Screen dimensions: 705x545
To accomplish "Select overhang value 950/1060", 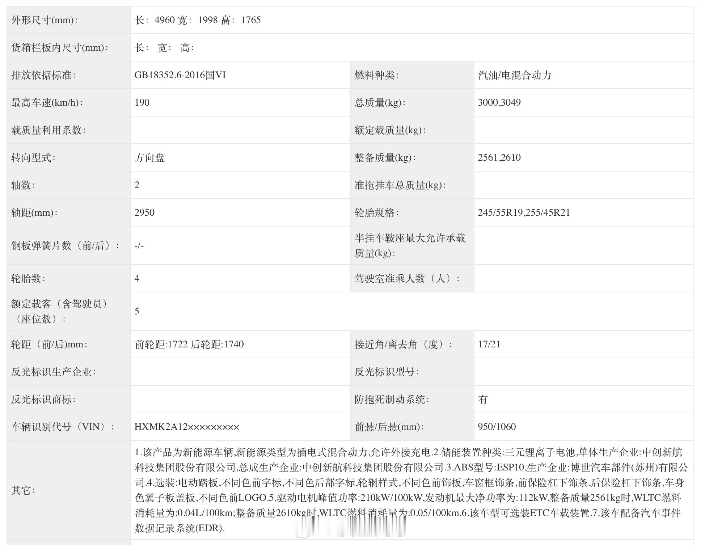I will [x=497, y=427].
